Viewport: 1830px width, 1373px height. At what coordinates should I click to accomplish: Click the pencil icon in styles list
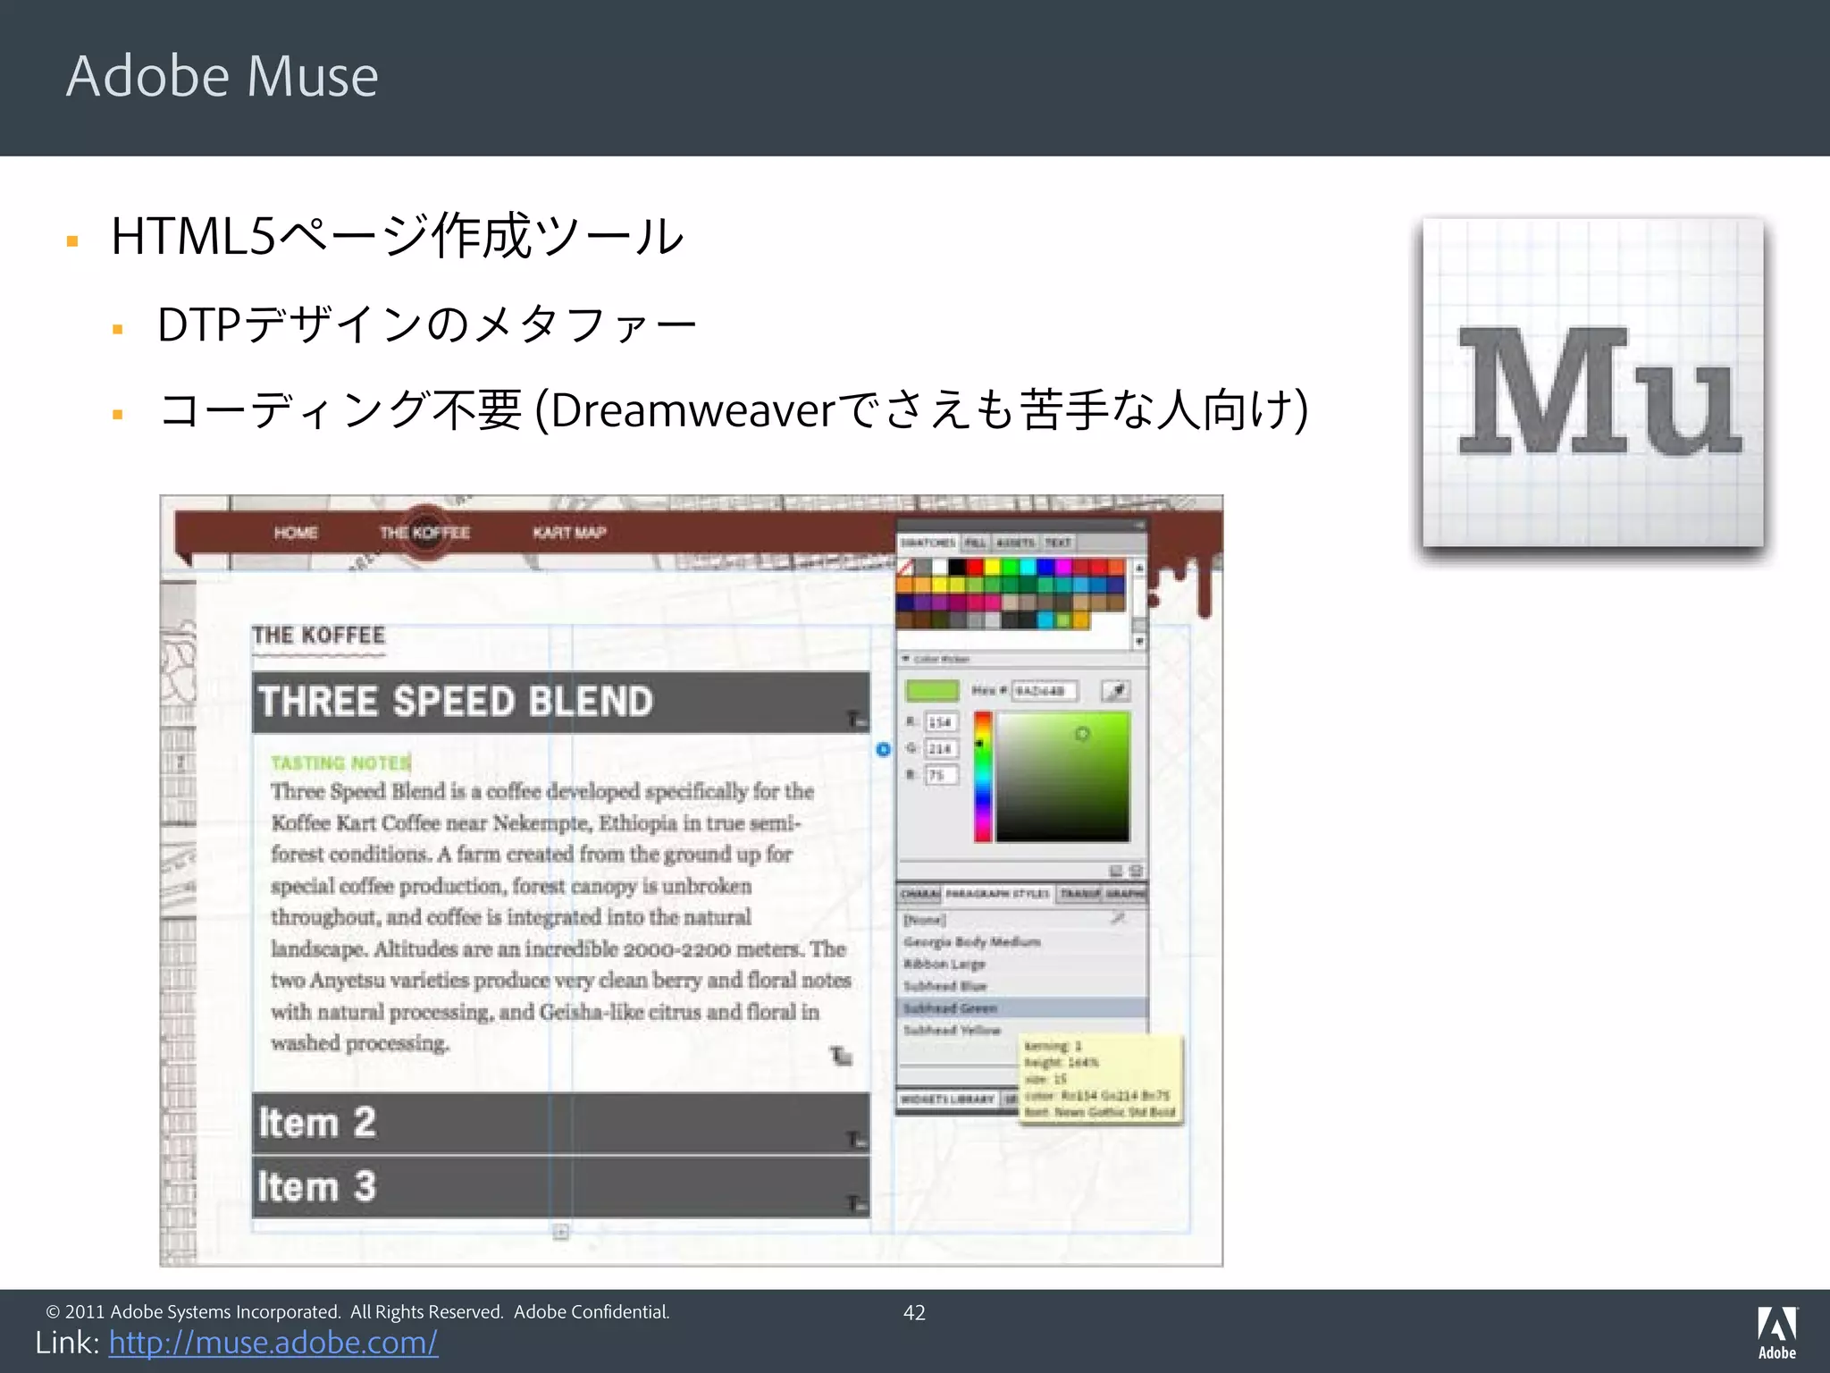click(1117, 918)
